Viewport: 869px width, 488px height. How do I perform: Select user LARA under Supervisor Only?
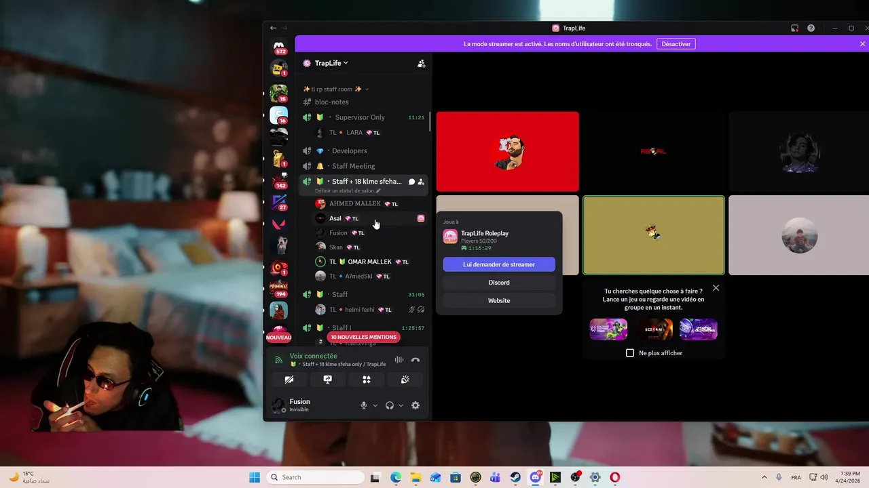(x=370, y=133)
